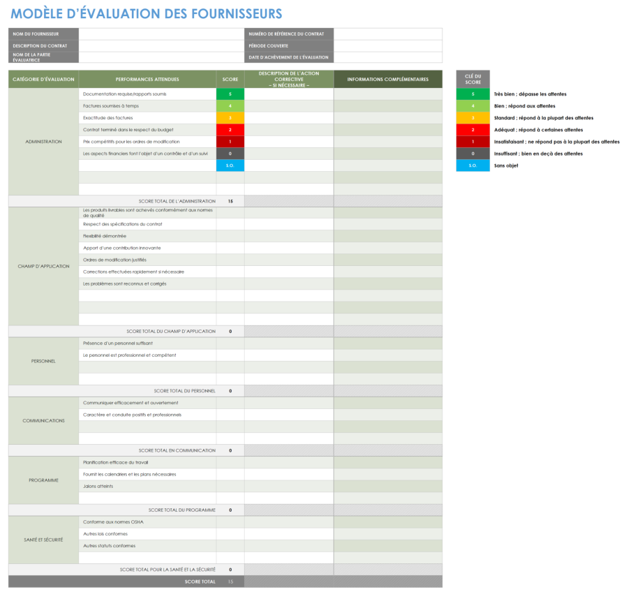The height and width of the screenshot is (592, 628).
Task: Select the PÉRIODE COUVERTE input field
Action: (x=387, y=44)
